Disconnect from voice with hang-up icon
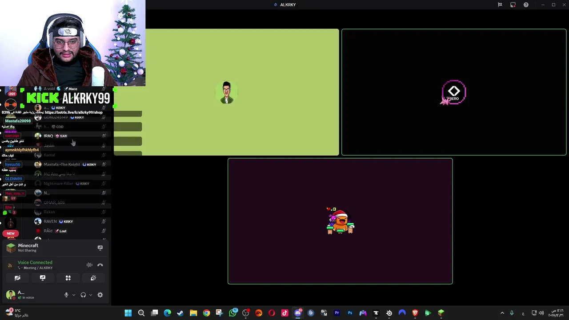Image resolution: width=569 pixels, height=320 pixels. click(x=100, y=265)
